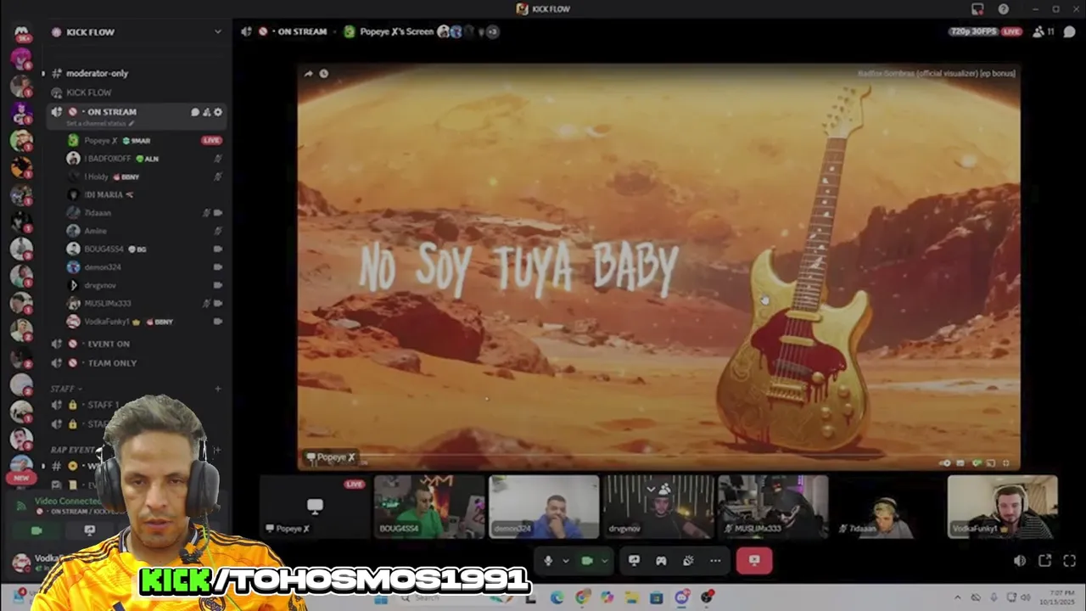The image size is (1086, 611).
Task: Open demon324 video tile
Action: pyautogui.click(x=544, y=507)
